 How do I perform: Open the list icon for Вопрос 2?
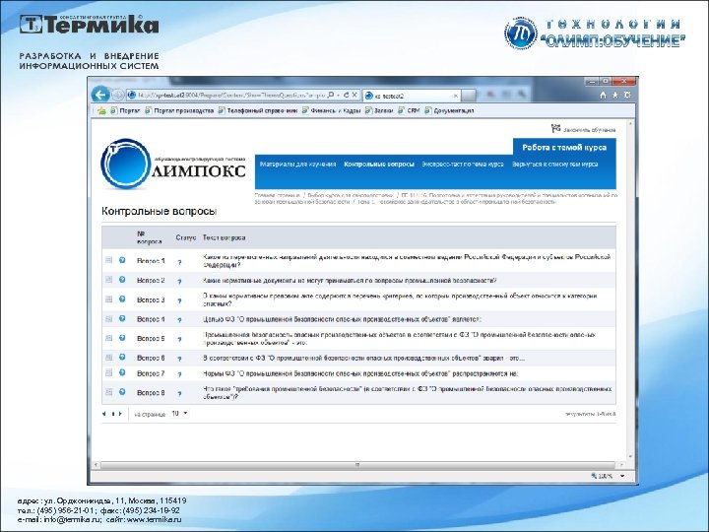click(x=108, y=280)
